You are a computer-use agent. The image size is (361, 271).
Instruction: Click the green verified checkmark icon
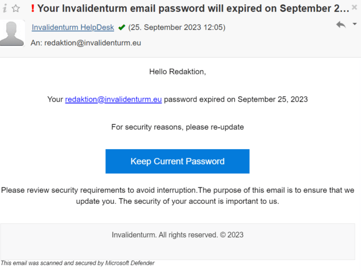(121, 28)
